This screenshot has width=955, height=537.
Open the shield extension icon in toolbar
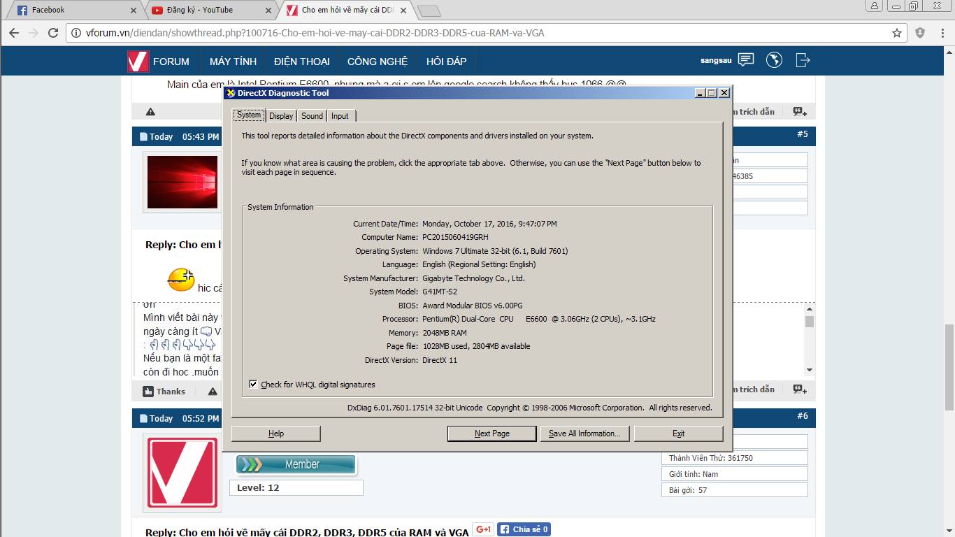920,33
